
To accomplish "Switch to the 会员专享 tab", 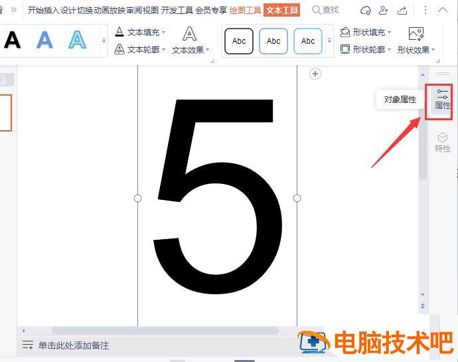I will [211, 10].
